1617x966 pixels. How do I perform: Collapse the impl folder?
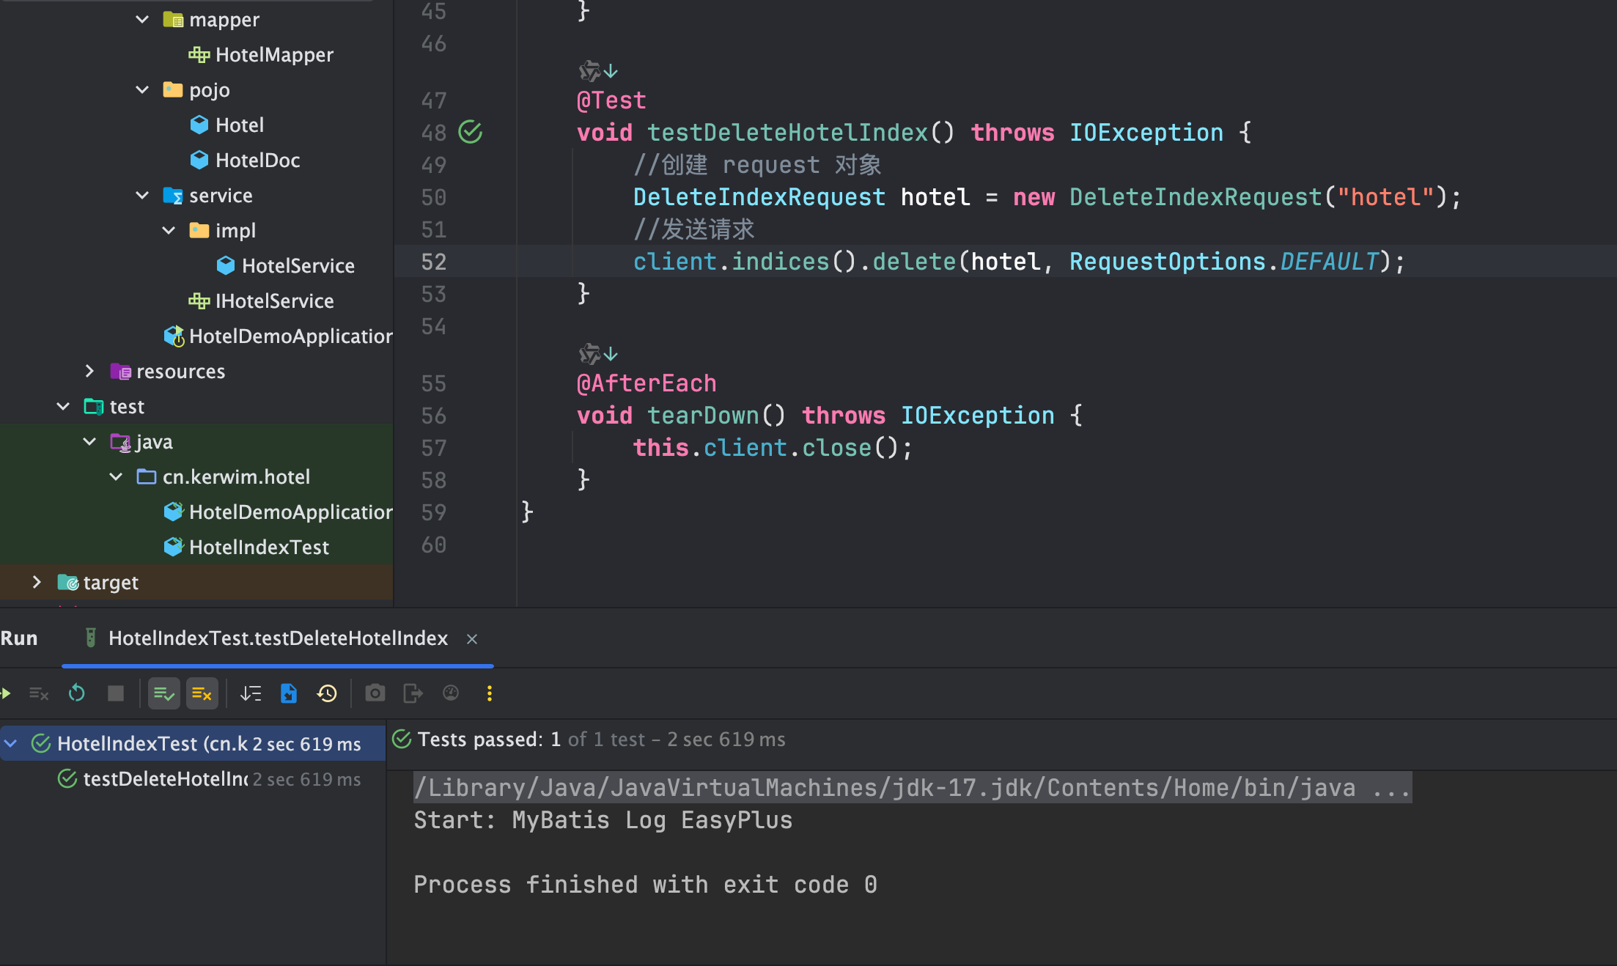point(169,231)
